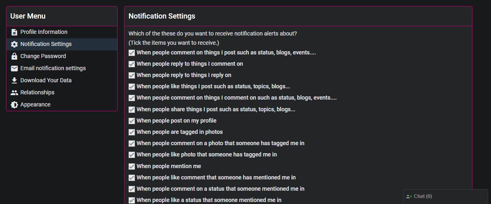Click the Download Your Data arrow icon
This screenshot has height=204, width=491.
pyautogui.click(x=14, y=81)
